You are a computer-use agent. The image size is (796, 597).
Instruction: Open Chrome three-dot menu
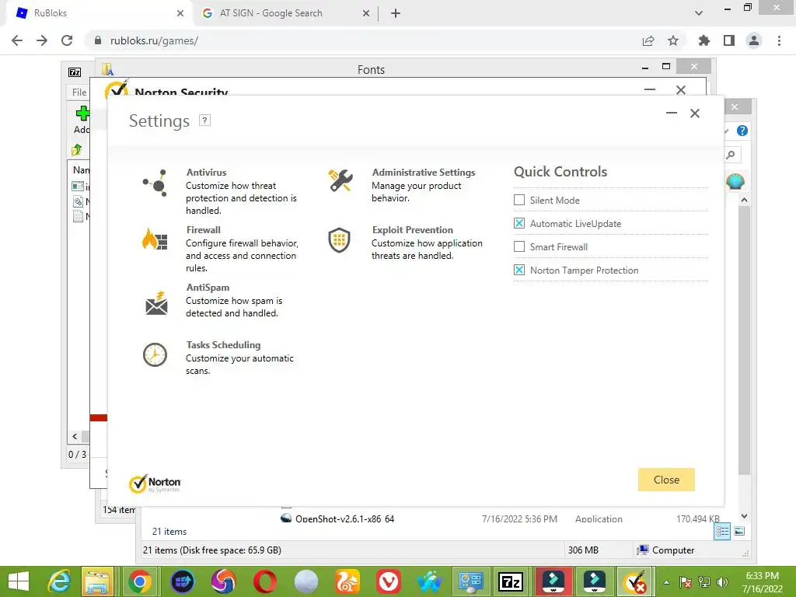(x=779, y=40)
